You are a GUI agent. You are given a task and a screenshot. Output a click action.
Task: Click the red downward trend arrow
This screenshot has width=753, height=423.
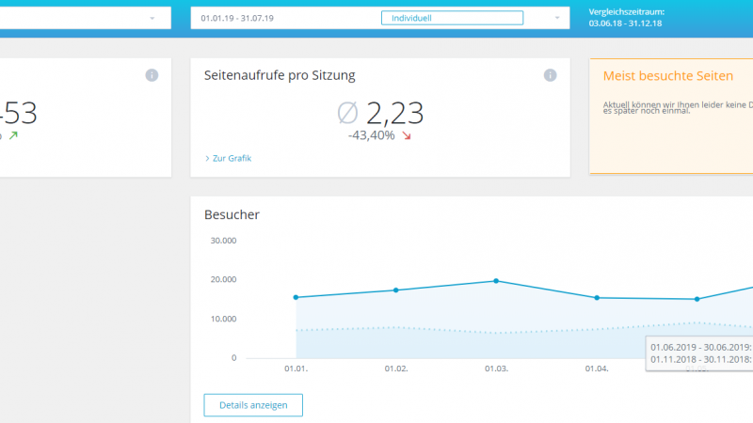point(407,136)
